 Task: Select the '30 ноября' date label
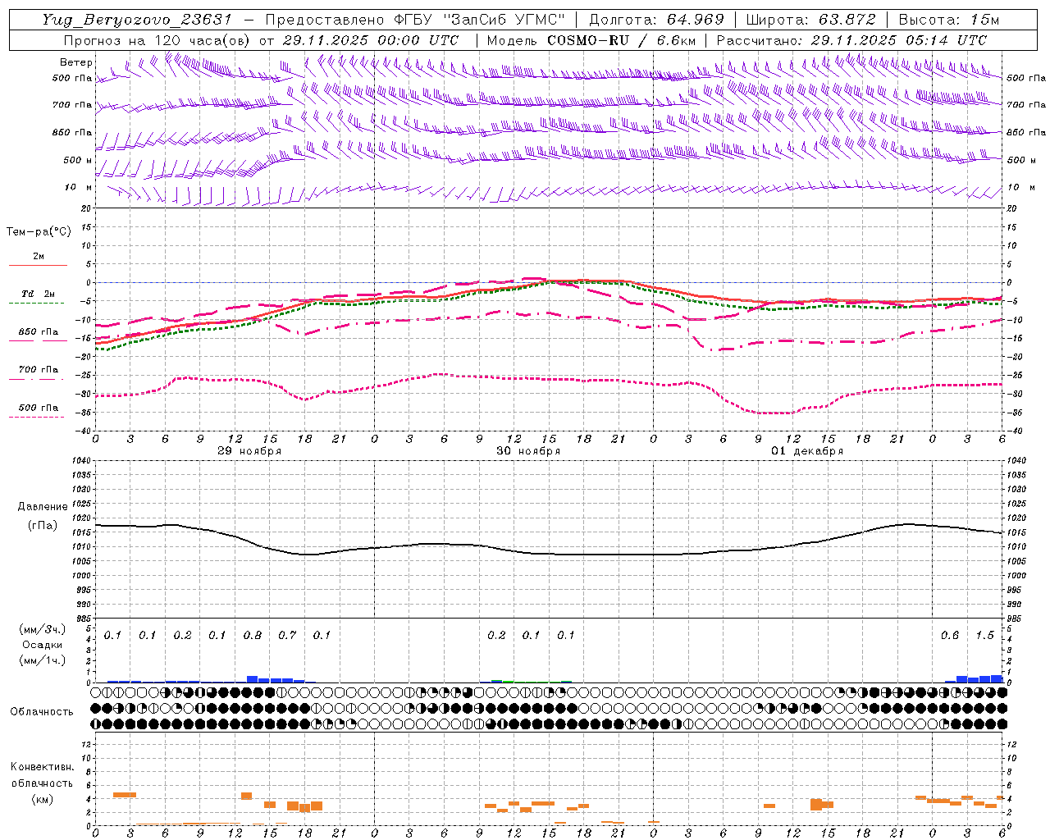[528, 451]
